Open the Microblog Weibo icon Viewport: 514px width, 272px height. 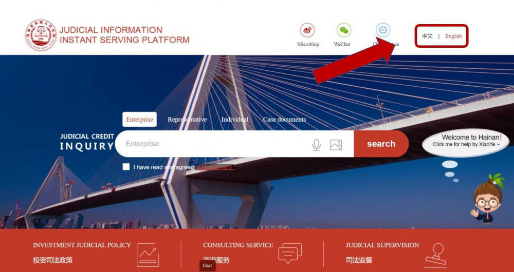tap(307, 30)
